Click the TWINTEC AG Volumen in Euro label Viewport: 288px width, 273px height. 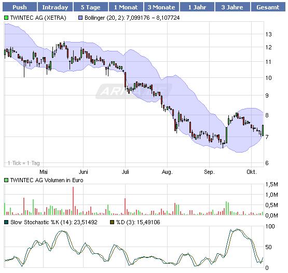[47, 180]
